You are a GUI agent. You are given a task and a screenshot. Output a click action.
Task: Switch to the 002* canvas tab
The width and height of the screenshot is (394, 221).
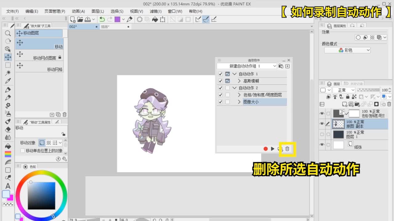(83, 27)
